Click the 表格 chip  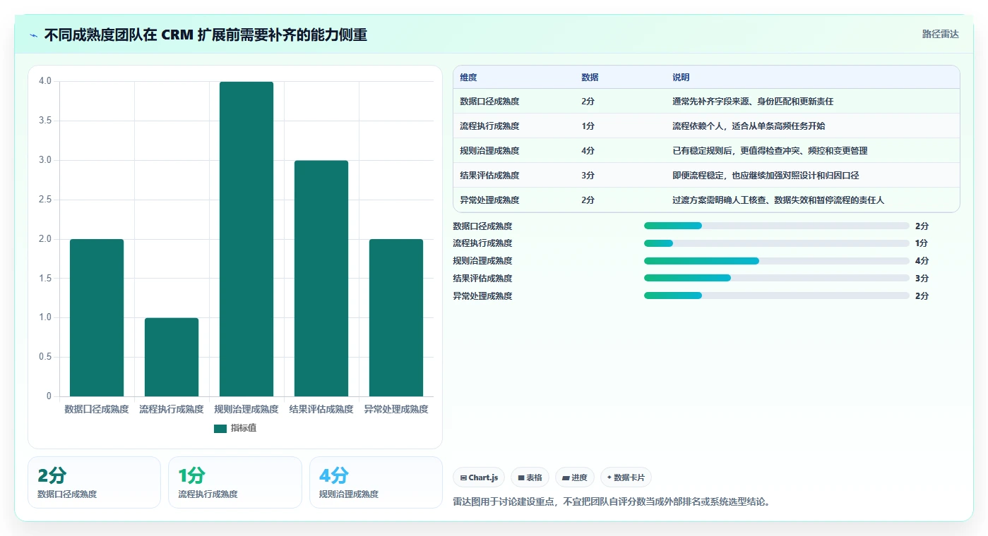[530, 477]
